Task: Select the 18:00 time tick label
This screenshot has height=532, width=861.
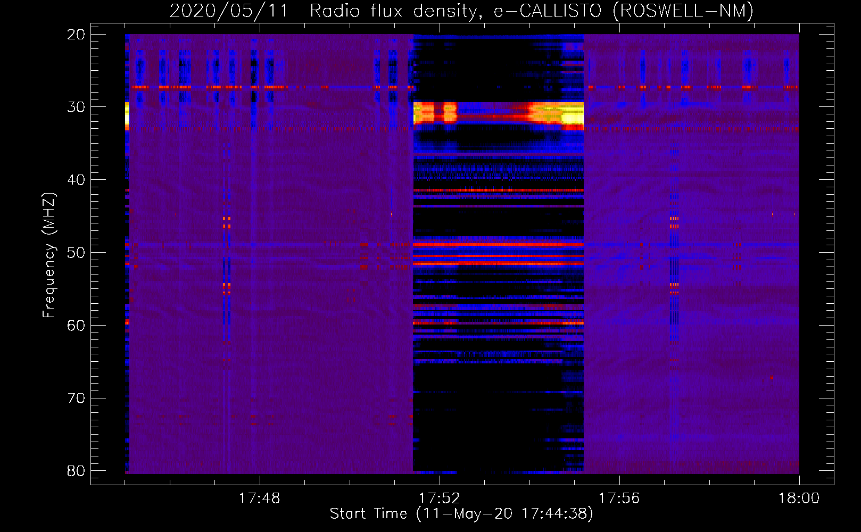Action: 799,498
